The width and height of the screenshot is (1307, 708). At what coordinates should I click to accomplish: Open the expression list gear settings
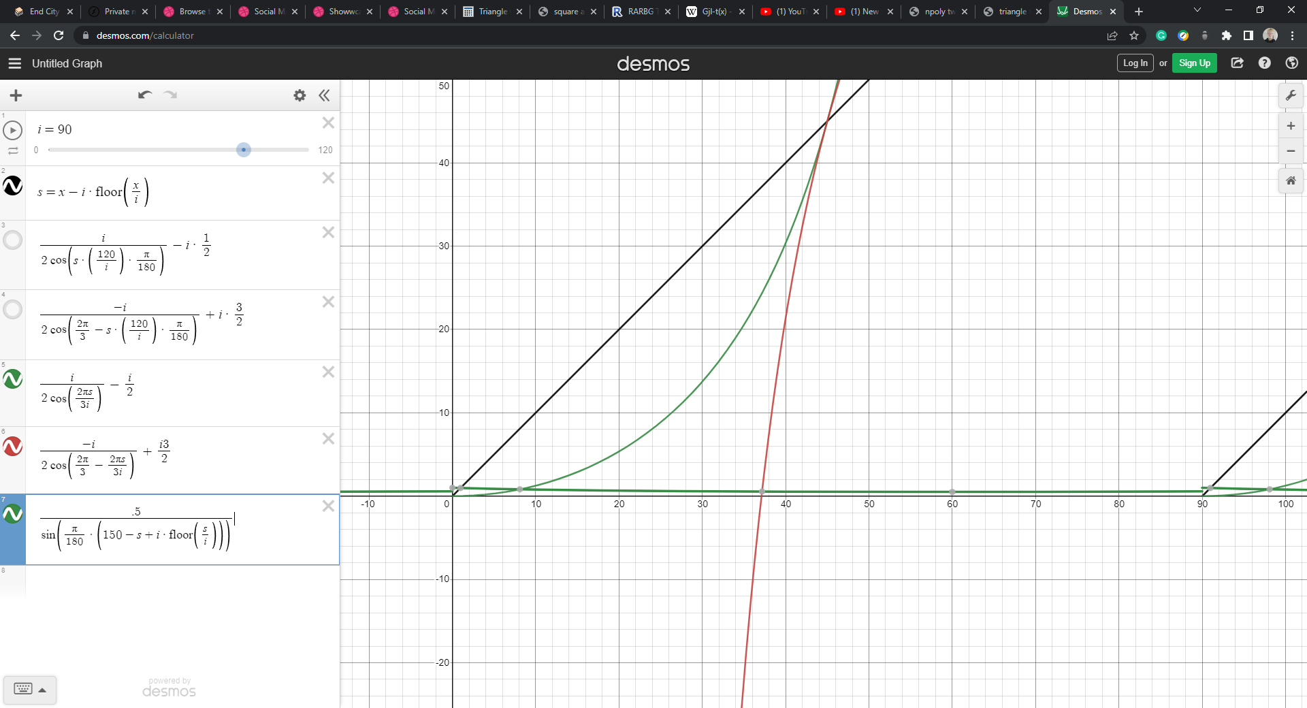[x=300, y=95]
